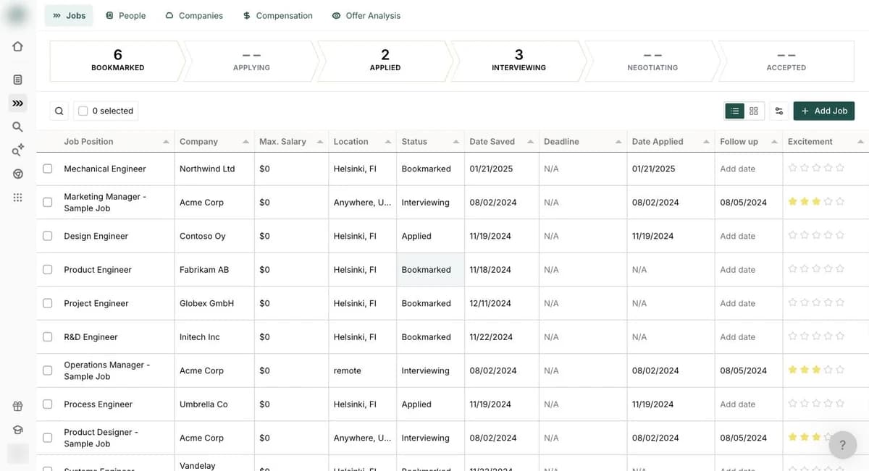Screen dimensions: 869x471
Task: Switch to the Companies tab
Action: 194,15
